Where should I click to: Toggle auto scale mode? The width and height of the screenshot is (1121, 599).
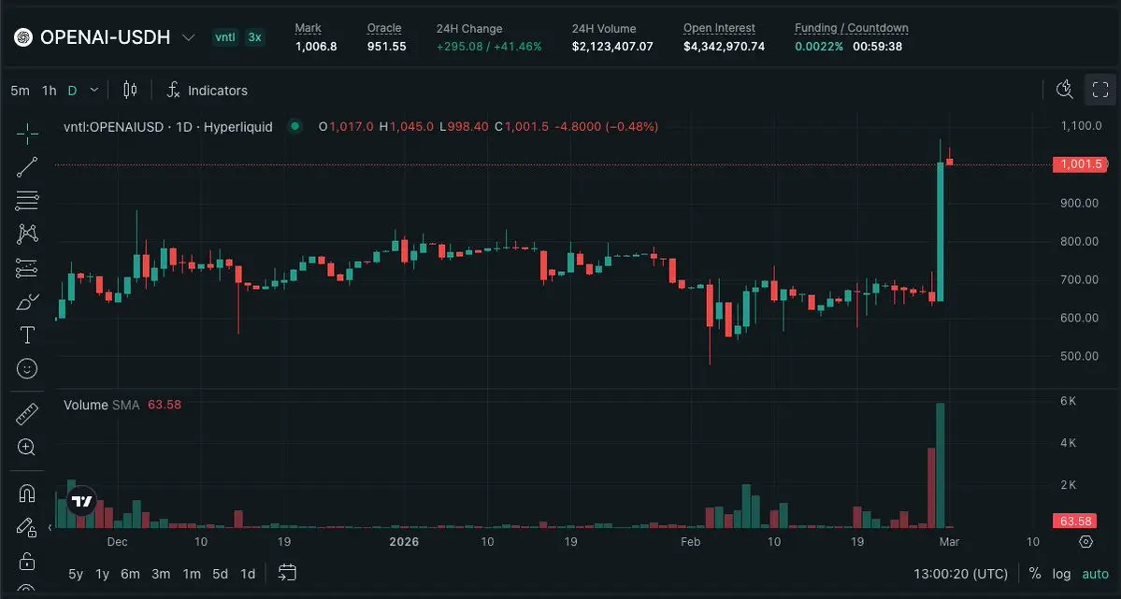[x=1095, y=574]
